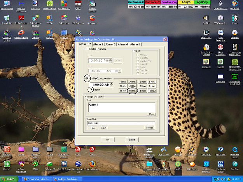
Task: Switch to Alarm 3 tab
Action: click(110, 44)
